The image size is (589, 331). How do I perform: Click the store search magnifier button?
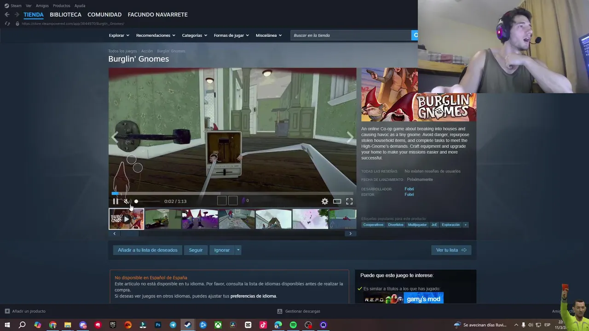tap(415, 35)
